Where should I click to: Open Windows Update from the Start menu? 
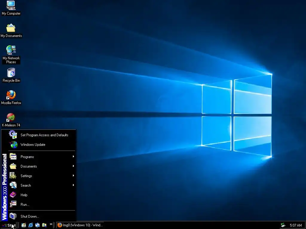(x=42, y=145)
